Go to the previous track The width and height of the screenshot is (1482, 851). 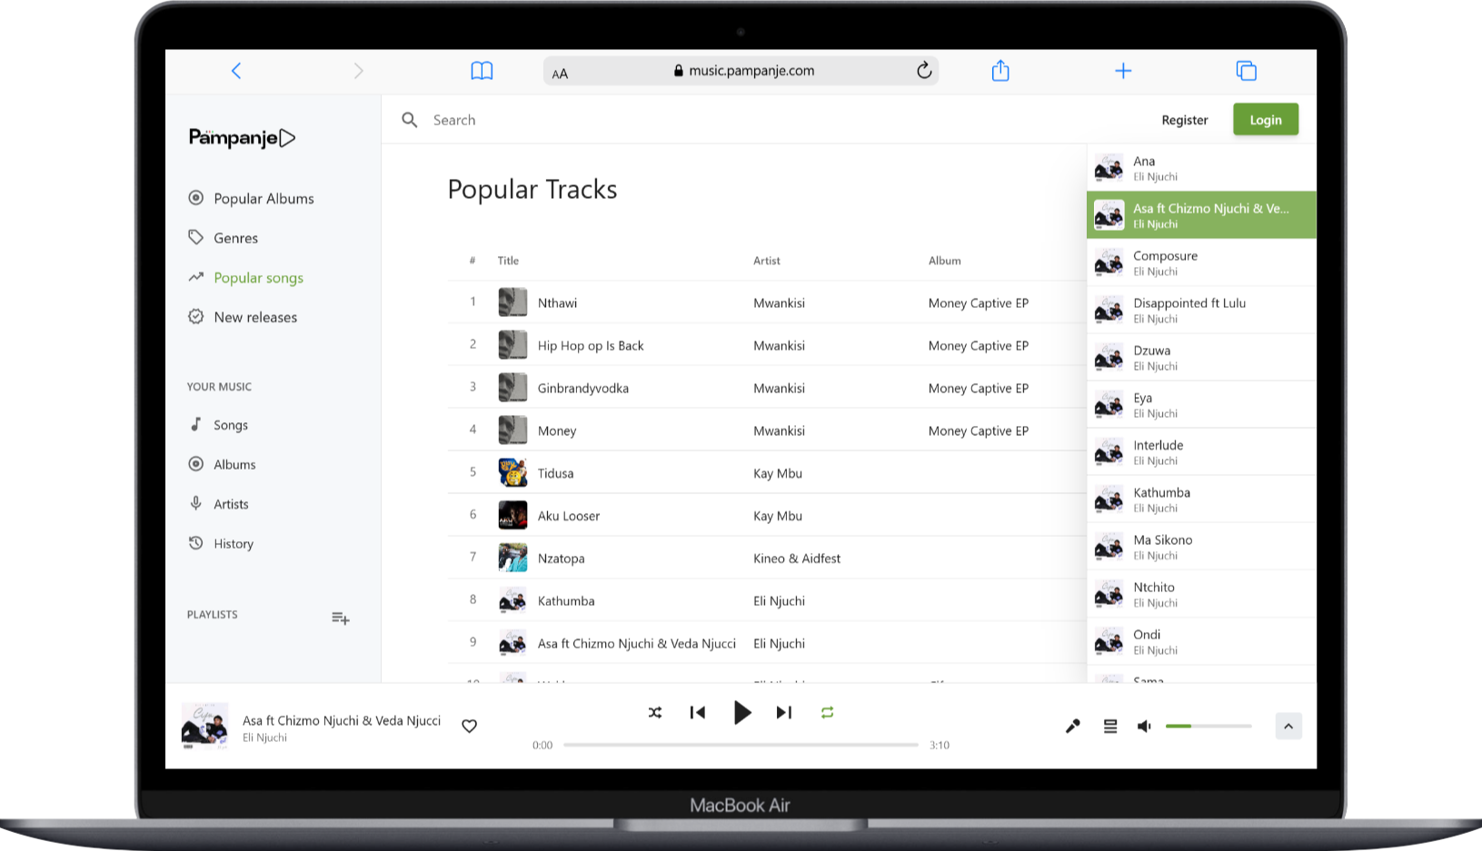697,713
